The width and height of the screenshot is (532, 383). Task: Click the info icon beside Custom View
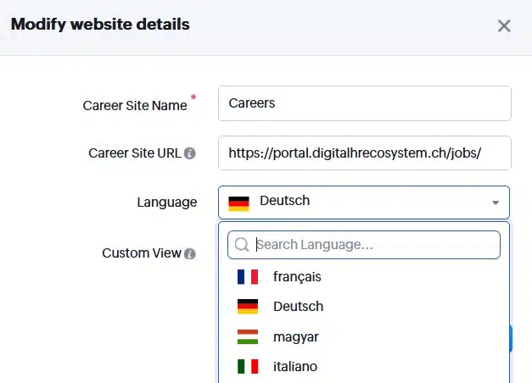[190, 253]
